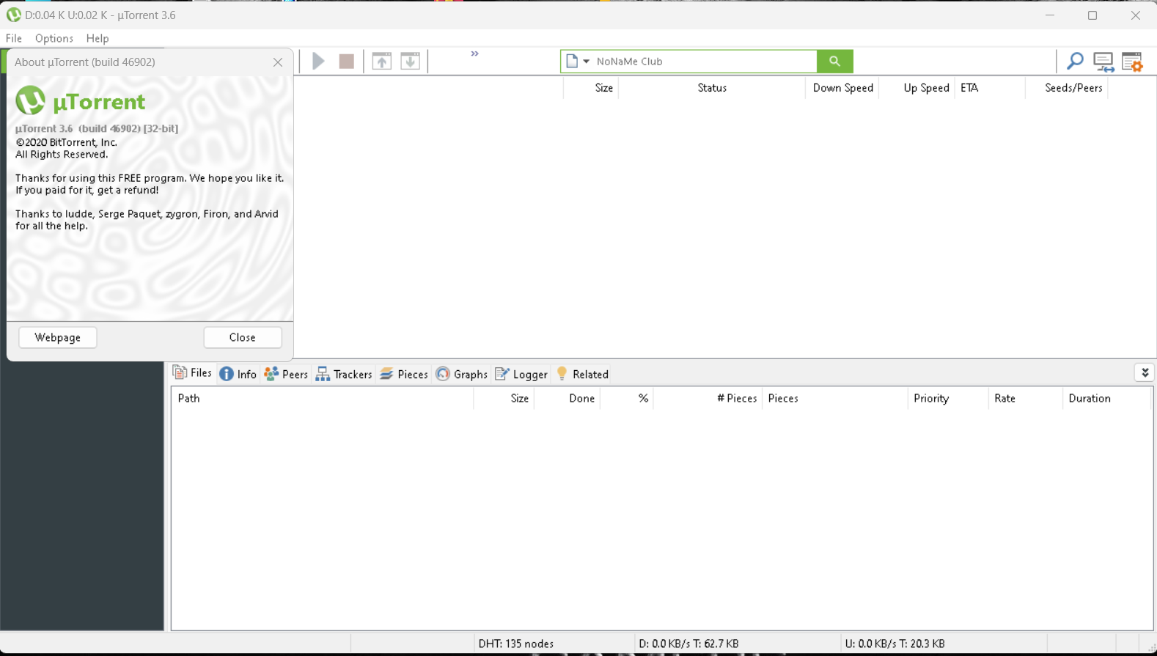The image size is (1157, 656).
Task: Sort torrents by Seeds/Peers column
Action: tap(1067, 88)
